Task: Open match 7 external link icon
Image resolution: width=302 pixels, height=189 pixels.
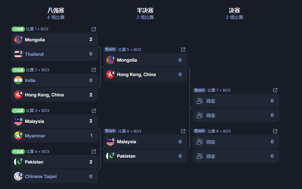Action: tap(275, 90)
